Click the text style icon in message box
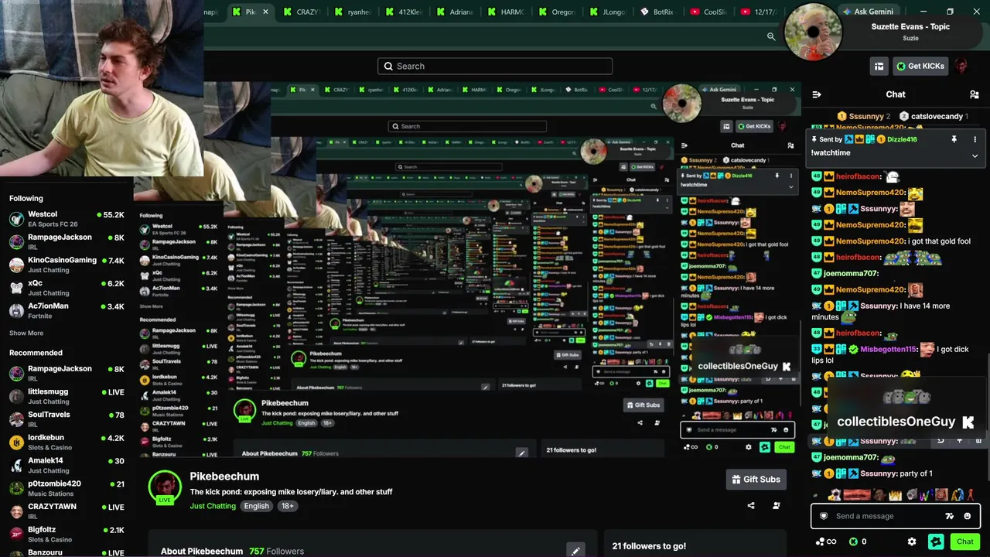The width and height of the screenshot is (990, 557). (950, 516)
